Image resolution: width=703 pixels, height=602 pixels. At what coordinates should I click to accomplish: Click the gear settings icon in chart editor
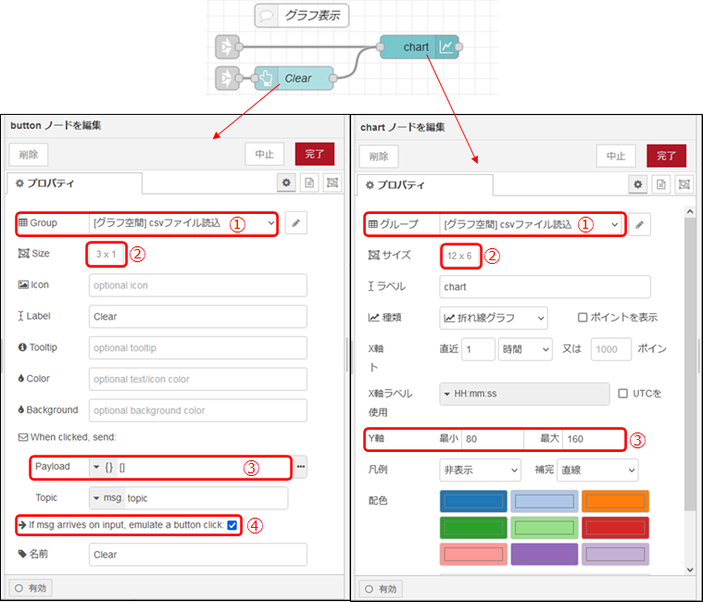638,184
